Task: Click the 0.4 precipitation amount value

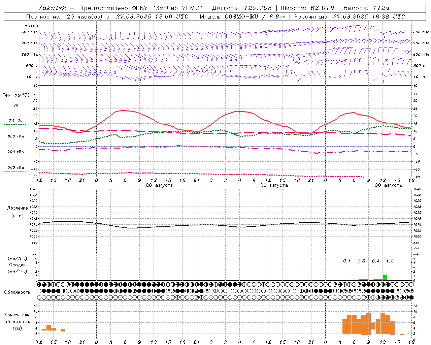Action: [x=375, y=261]
